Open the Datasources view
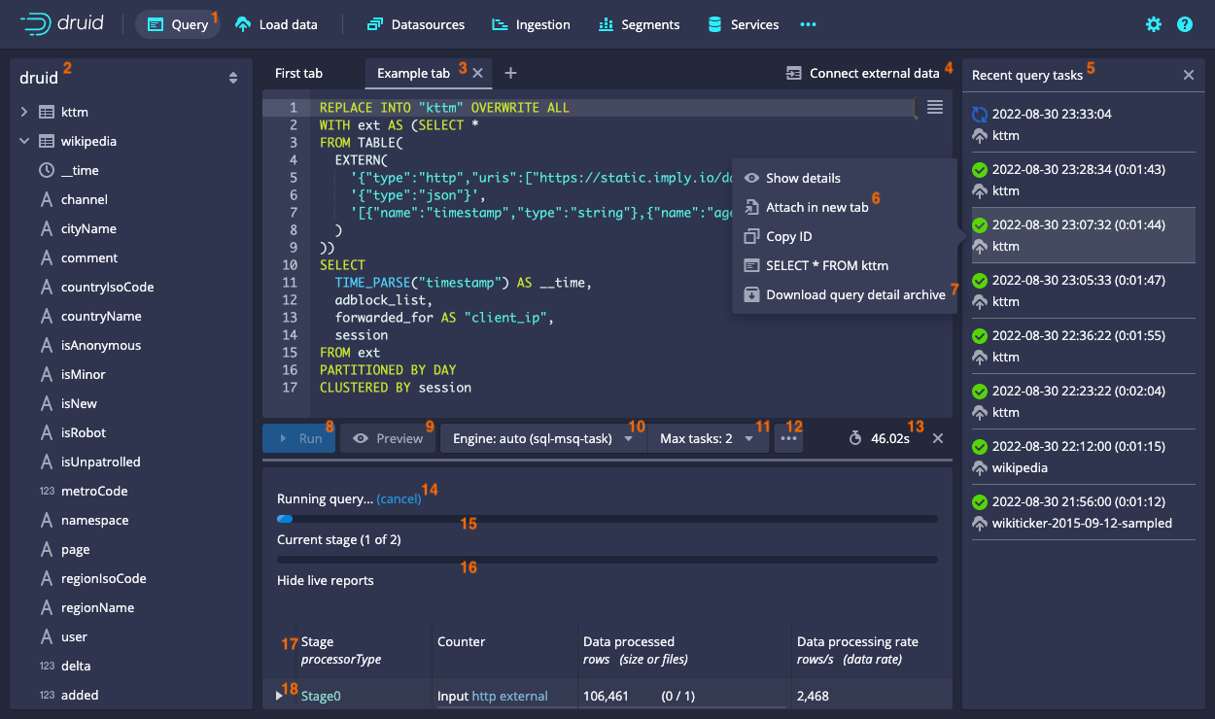Screen dimensions: 1215x719 [415, 24]
